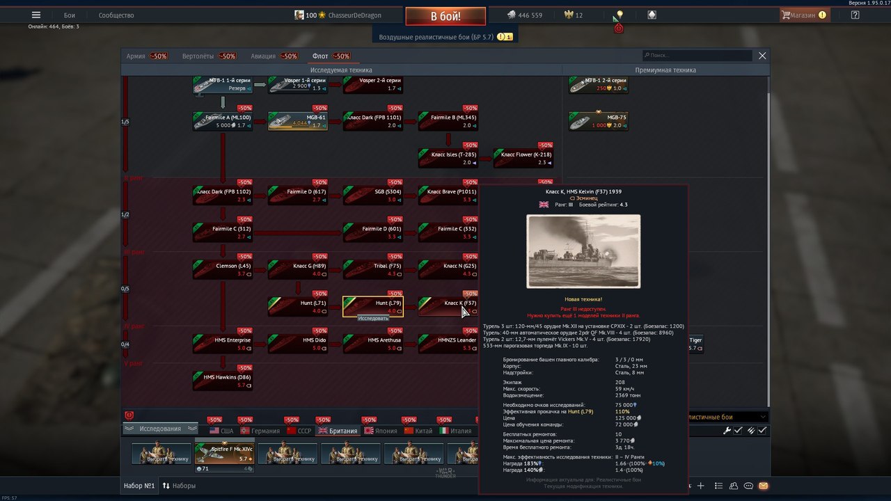Screen dimensions: 891x501
Task: Open game mode selector Воздушные реалистичные бои
Action: click(x=445, y=37)
